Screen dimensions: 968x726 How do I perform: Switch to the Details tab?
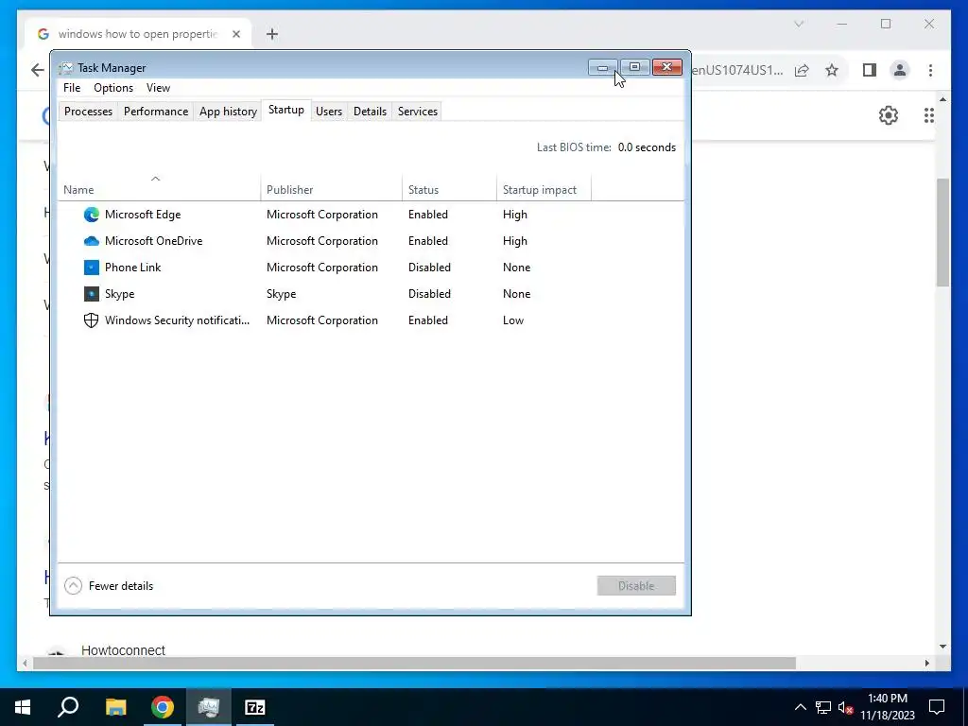[370, 112]
